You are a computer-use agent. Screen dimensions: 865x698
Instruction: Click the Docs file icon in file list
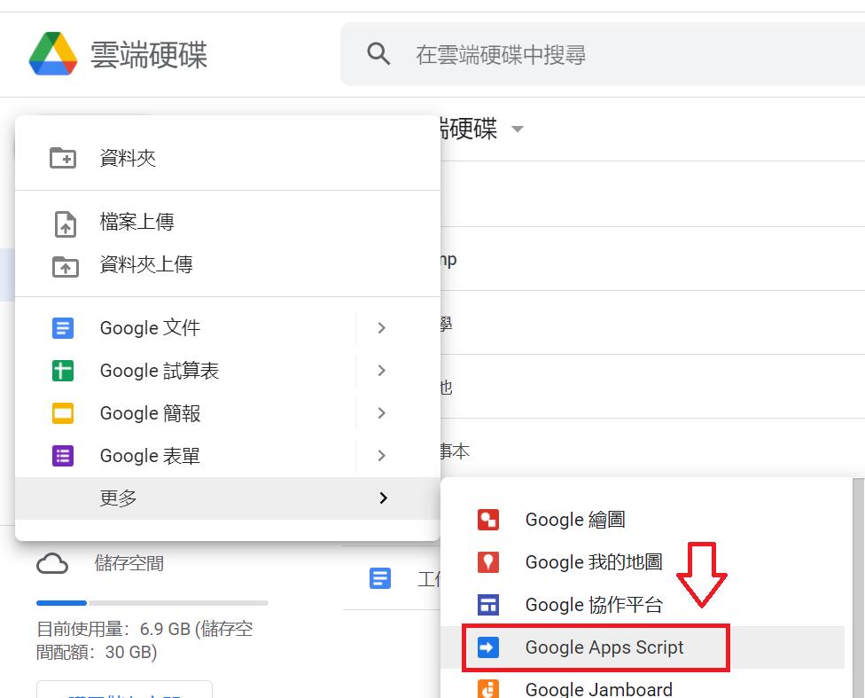[x=380, y=579]
